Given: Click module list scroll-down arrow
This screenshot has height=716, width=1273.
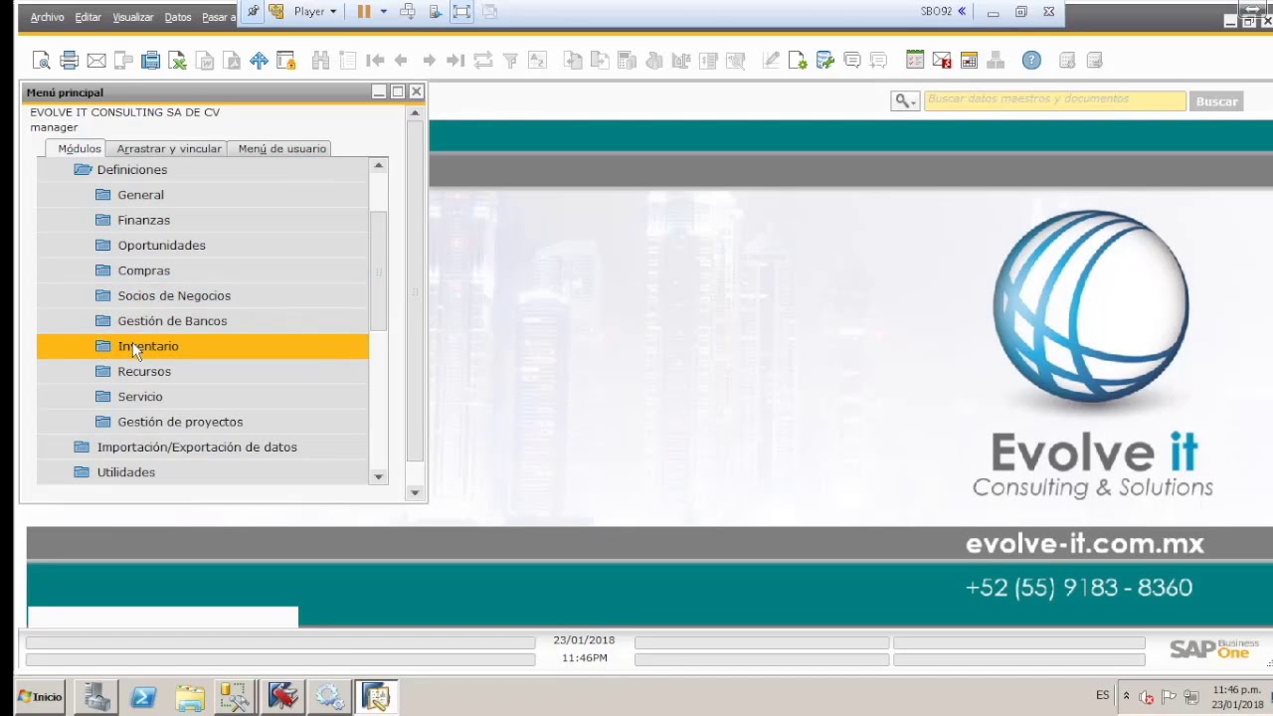Looking at the screenshot, I should click(x=378, y=477).
